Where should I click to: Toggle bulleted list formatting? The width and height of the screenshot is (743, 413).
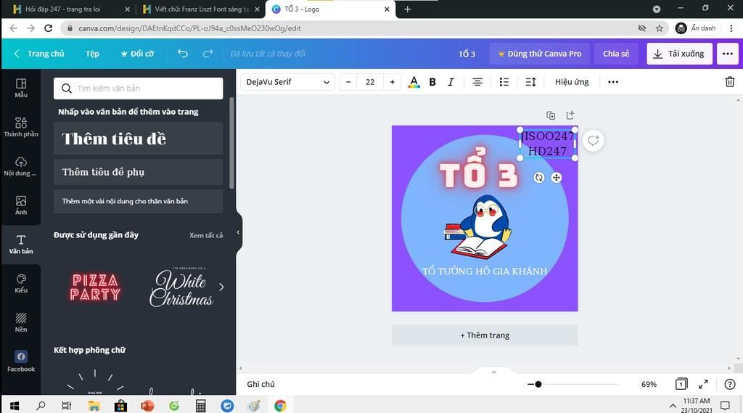[x=504, y=82]
